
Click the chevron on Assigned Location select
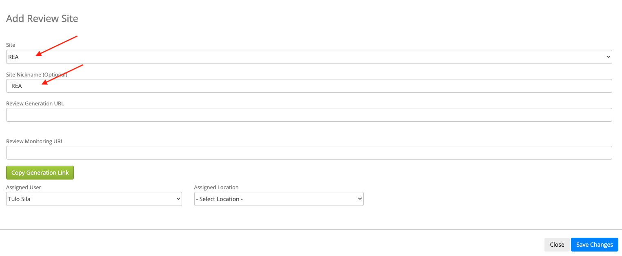pyautogui.click(x=360, y=199)
